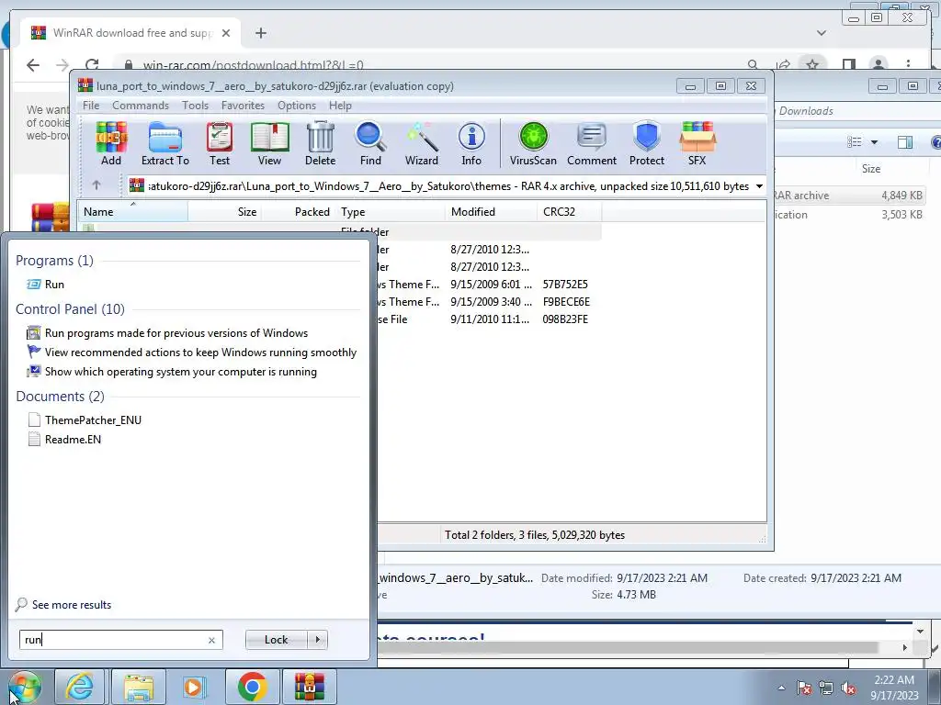Open the Commands menu

click(x=141, y=106)
